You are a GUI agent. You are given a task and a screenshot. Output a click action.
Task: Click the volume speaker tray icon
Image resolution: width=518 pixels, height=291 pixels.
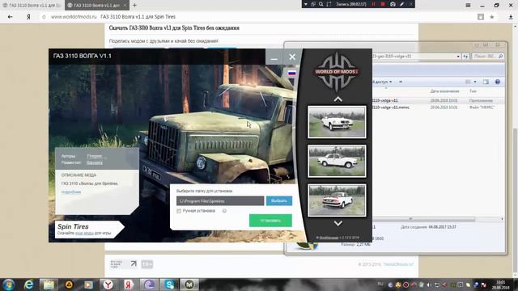[428, 285]
